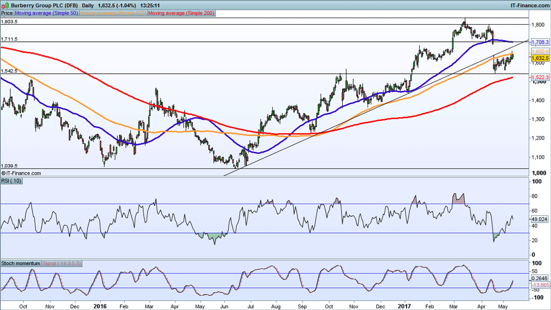The width and height of the screenshot is (551, 310).
Task: Click the 1,100 price axis label
Action: point(538,157)
